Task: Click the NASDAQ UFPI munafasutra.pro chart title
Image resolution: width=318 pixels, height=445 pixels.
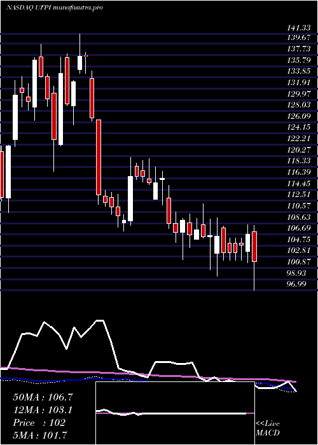Action: [54, 8]
